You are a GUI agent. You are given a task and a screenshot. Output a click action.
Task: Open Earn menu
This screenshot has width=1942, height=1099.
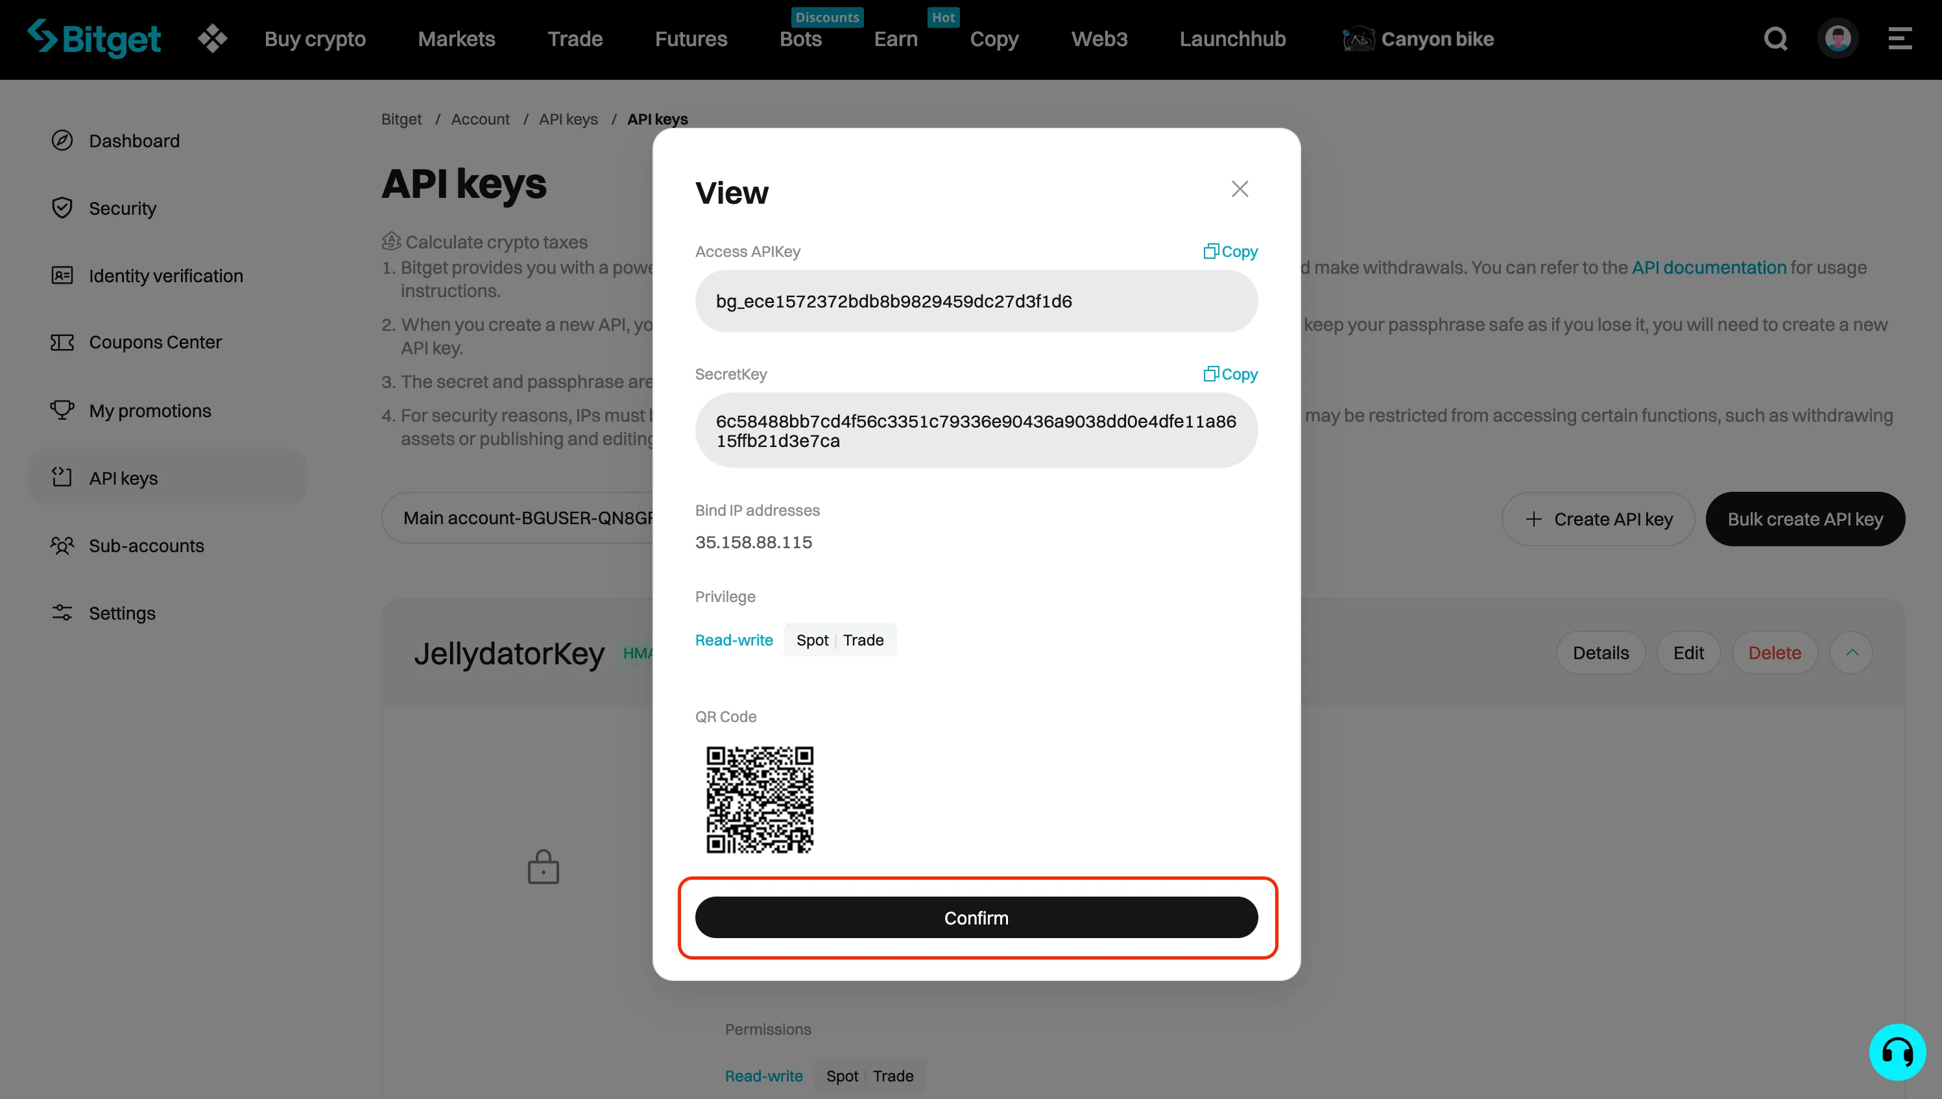pos(896,38)
